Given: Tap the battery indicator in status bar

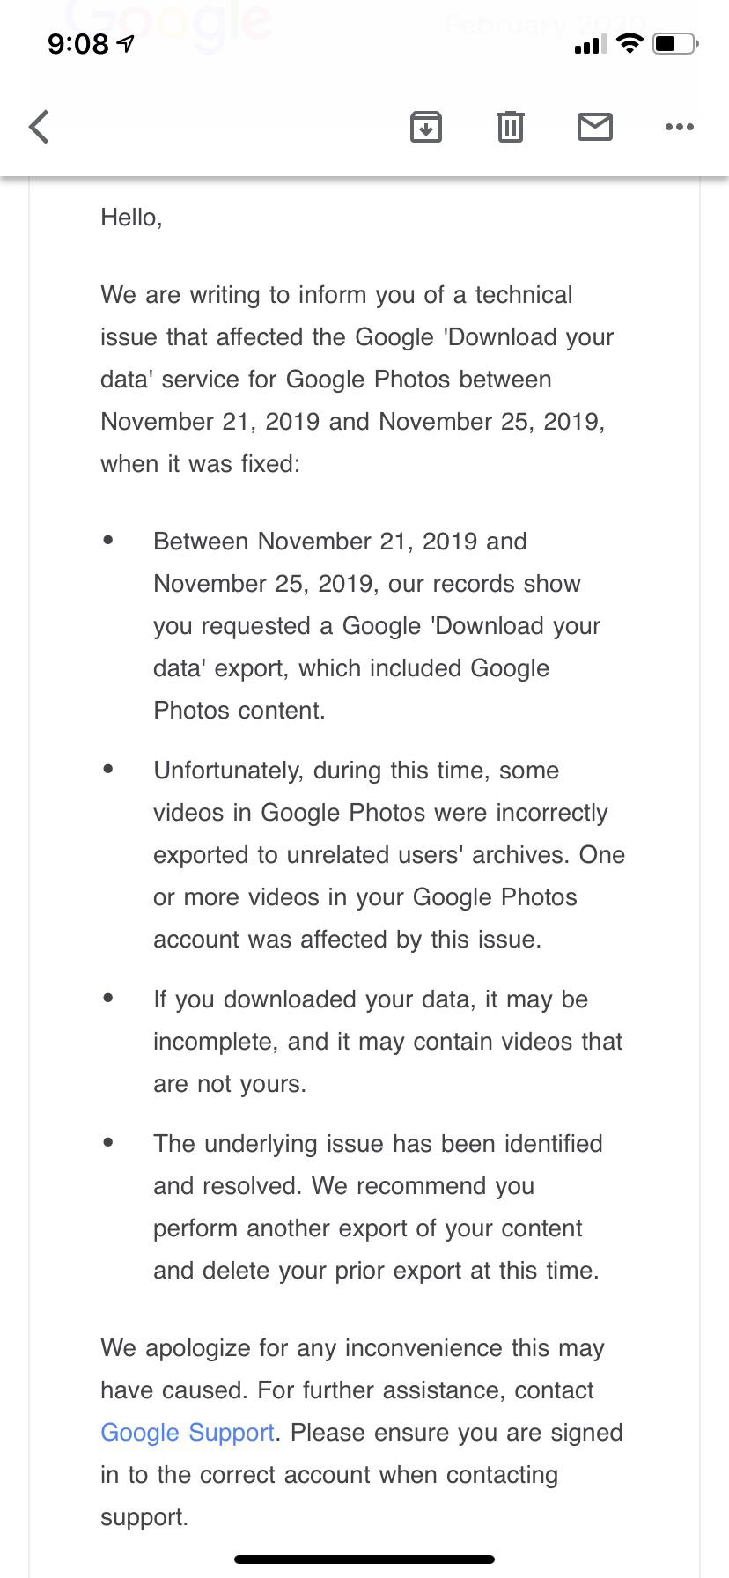Looking at the screenshot, I should coord(674,43).
